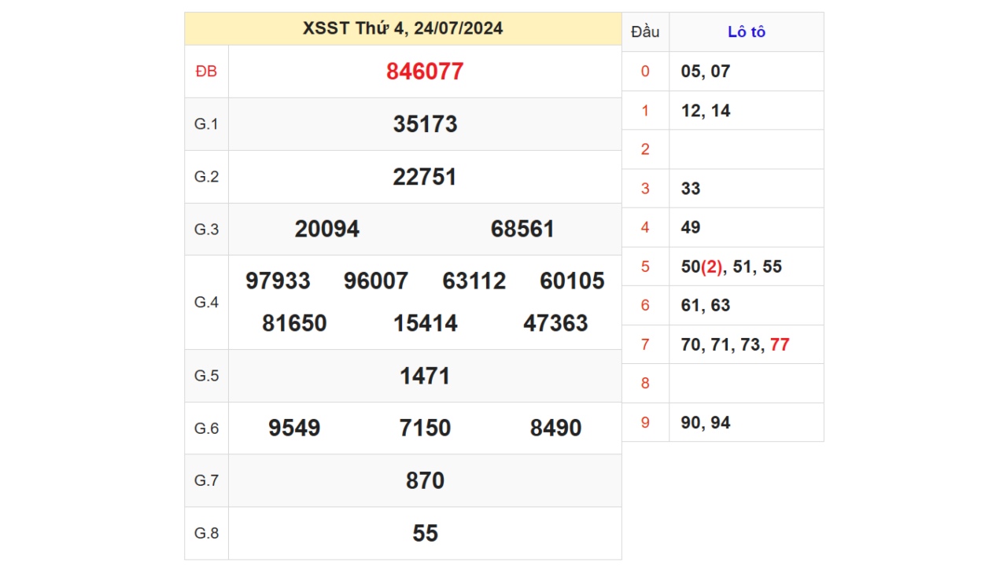Select G.5 number 1471

click(x=425, y=377)
